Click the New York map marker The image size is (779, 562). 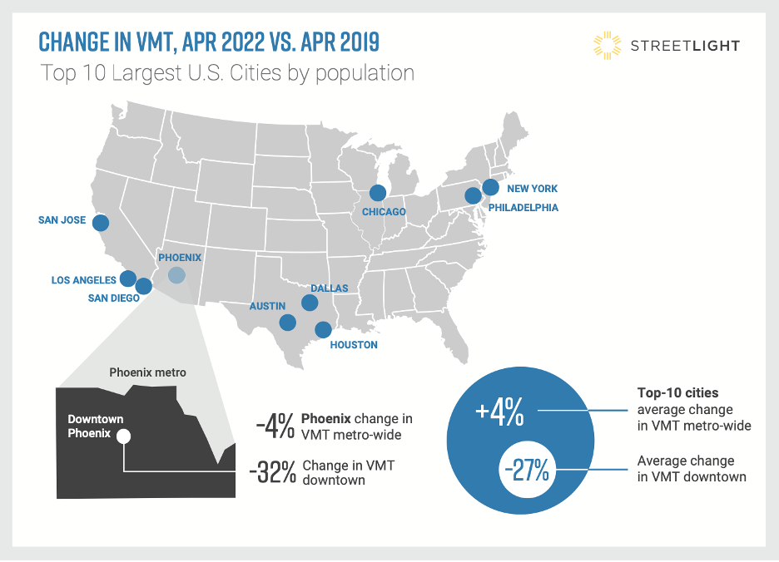(x=490, y=186)
